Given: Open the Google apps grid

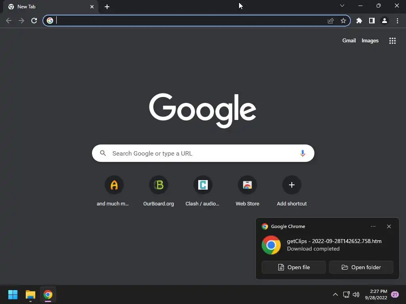Looking at the screenshot, I should [x=393, y=41].
